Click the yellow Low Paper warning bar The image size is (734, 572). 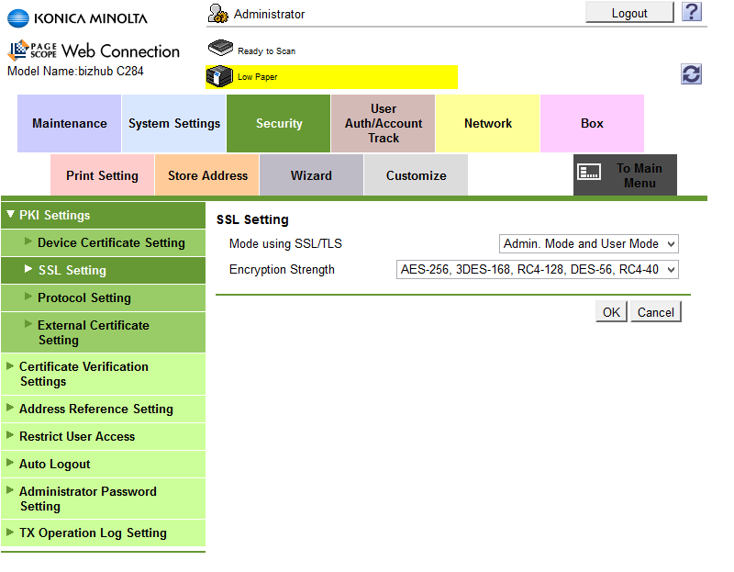349,77
